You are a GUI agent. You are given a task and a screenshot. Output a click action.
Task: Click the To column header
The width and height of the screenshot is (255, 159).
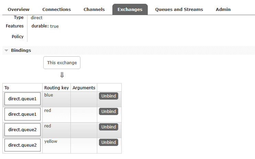point(7,88)
